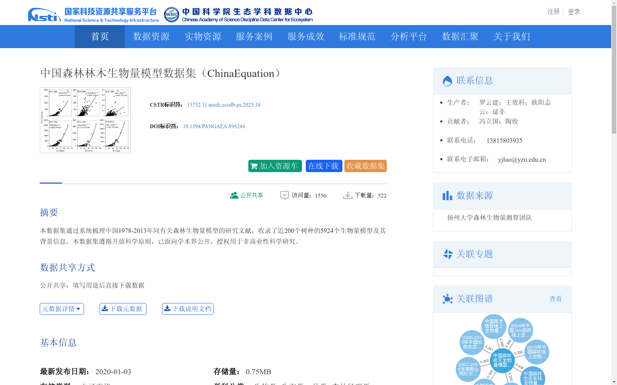This screenshot has width=617, height=385.
Task: Click the 关联图谱 network icon
Action: (447, 299)
